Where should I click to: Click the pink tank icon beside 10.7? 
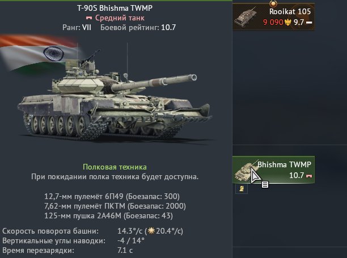(x=309, y=176)
